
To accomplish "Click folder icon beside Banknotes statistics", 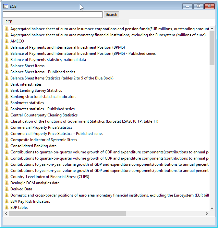I will click(7, 103).
